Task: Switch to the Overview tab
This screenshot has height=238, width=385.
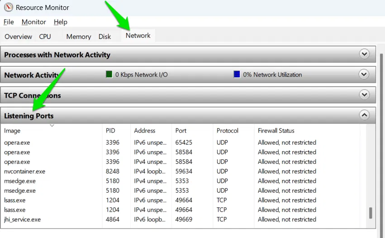Action: pos(18,37)
